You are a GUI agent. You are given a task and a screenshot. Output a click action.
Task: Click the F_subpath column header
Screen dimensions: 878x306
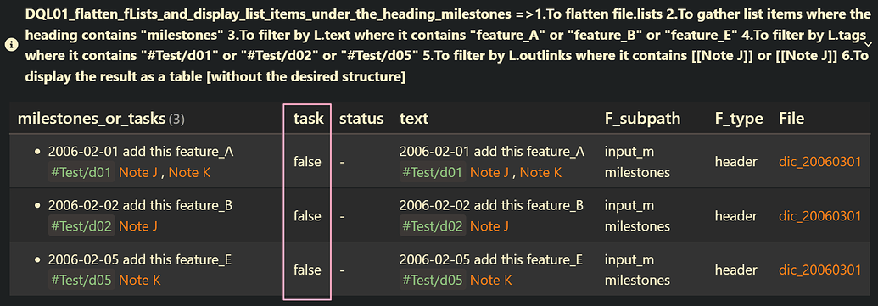tap(643, 119)
